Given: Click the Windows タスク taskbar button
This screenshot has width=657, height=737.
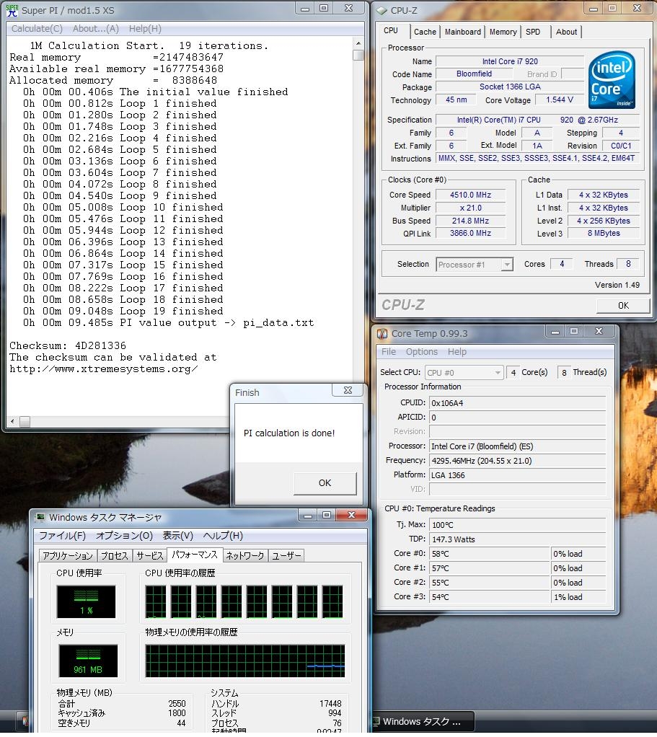Looking at the screenshot, I should [x=423, y=721].
